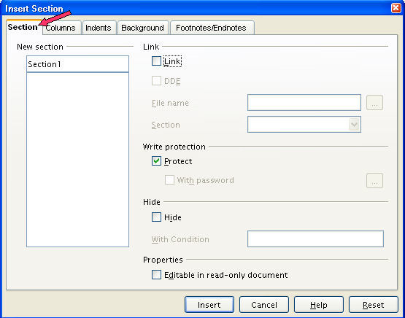Open Help for this dialog
This screenshot has width=405, height=318.
coord(319,305)
